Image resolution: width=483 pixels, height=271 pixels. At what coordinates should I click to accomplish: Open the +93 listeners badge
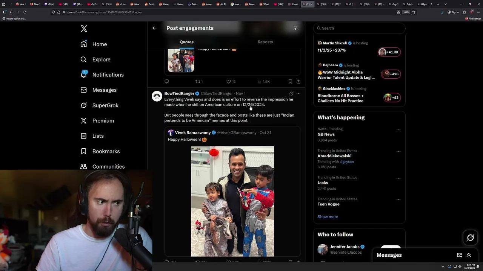coord(392,97)
